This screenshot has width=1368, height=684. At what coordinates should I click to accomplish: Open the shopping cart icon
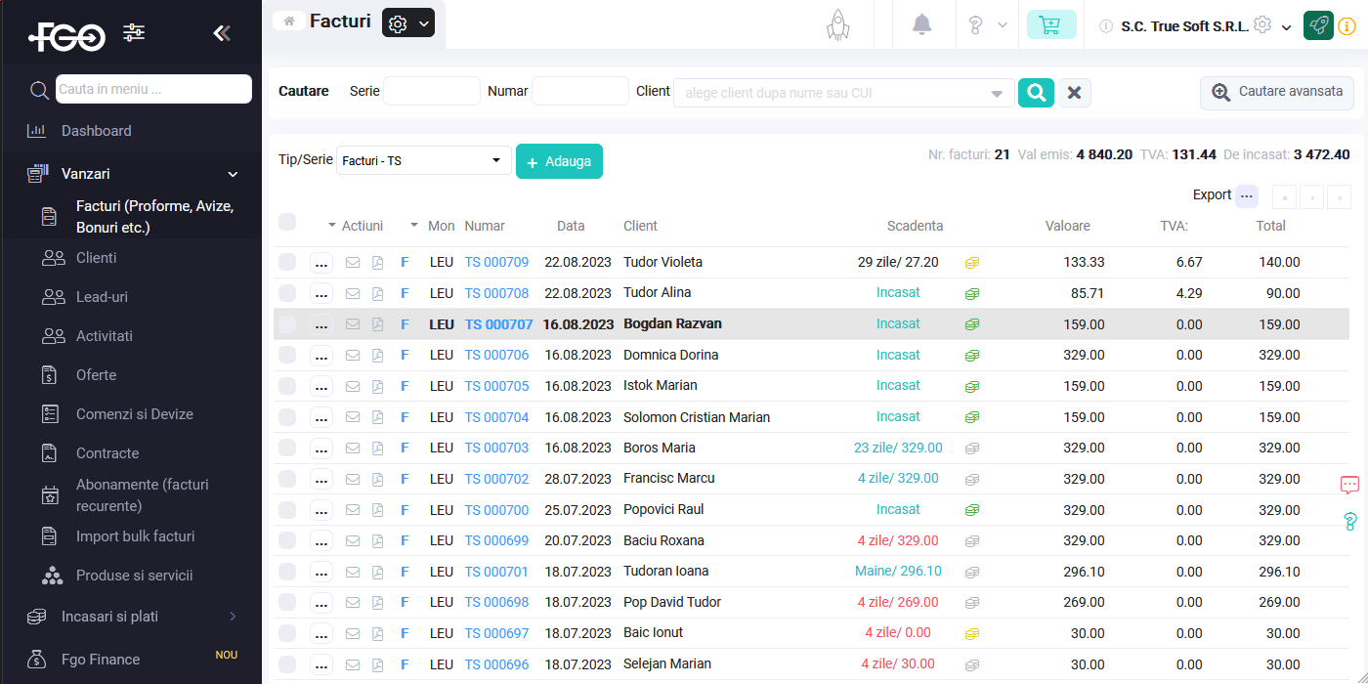1050,25
